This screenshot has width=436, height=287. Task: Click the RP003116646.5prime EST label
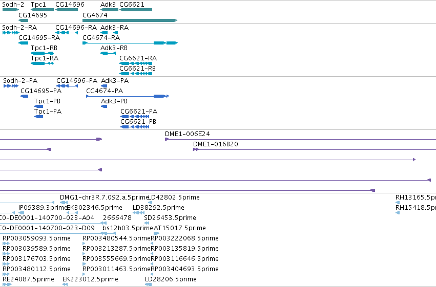pos(184,259)
